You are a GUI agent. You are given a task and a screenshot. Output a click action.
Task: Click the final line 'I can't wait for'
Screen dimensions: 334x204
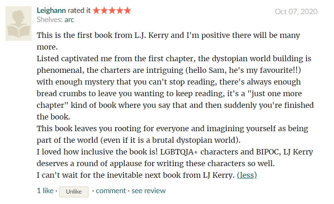coord(136,175)
